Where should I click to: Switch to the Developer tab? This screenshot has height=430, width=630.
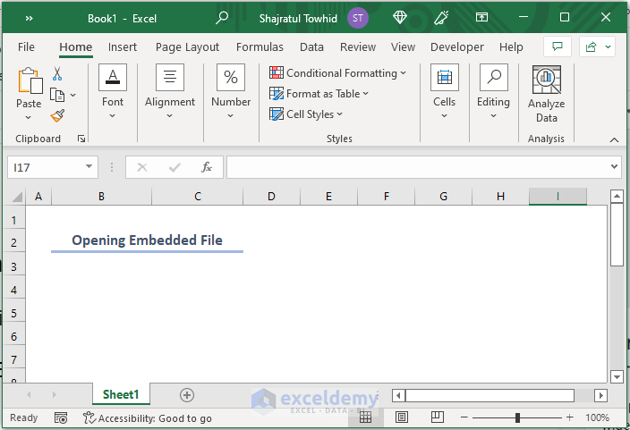[456, 47]
